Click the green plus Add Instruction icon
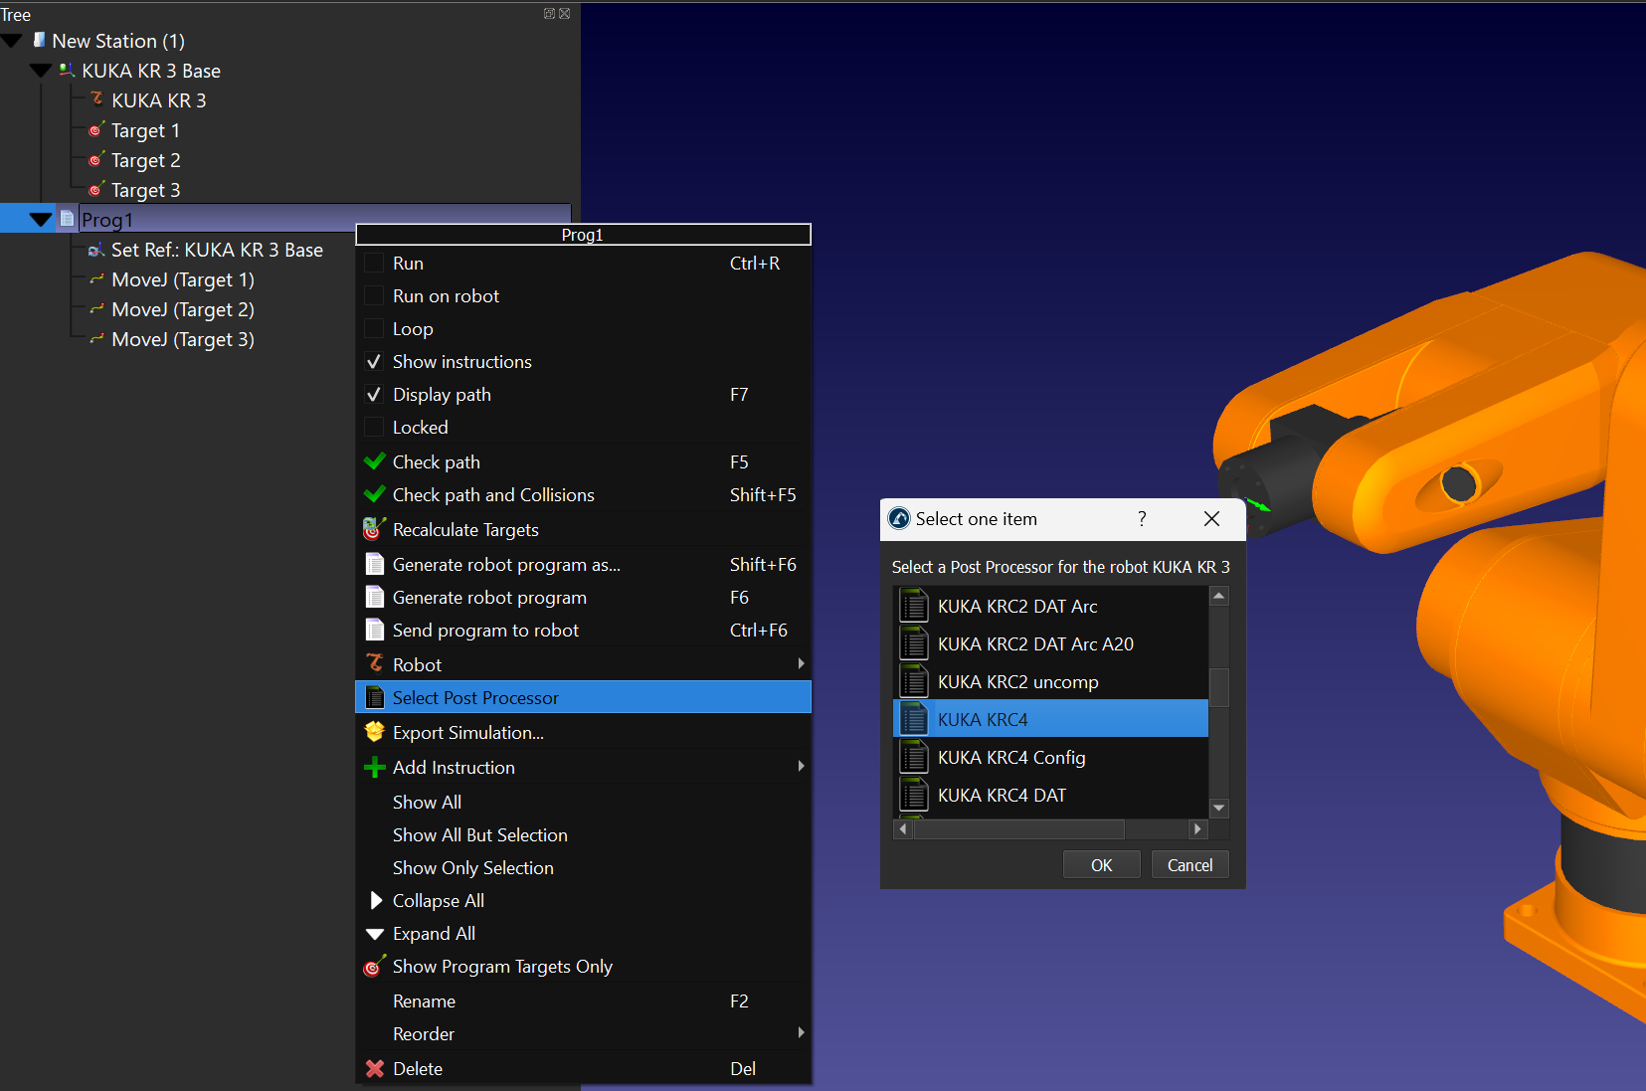1646x1091 pixels. [375, 767]
